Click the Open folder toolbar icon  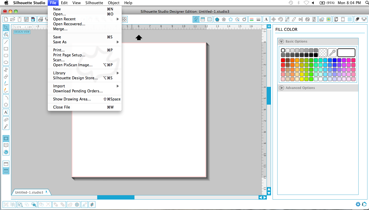13,19
